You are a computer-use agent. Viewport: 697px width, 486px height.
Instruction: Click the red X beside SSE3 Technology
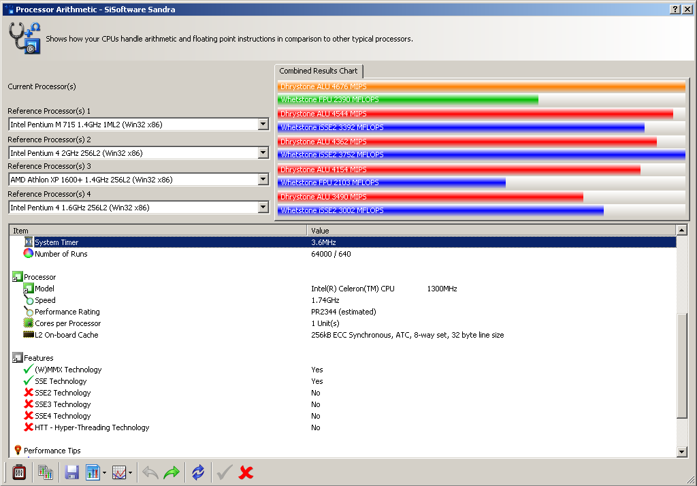[x=29, y=404]
